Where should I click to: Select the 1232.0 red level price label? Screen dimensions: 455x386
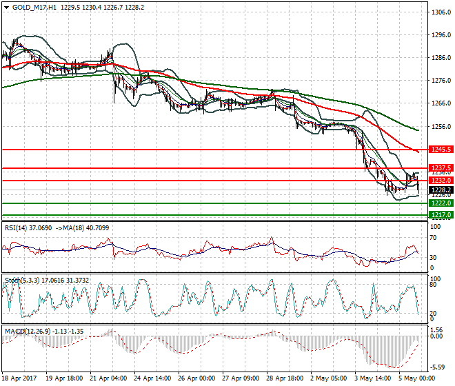click(441, 181)
